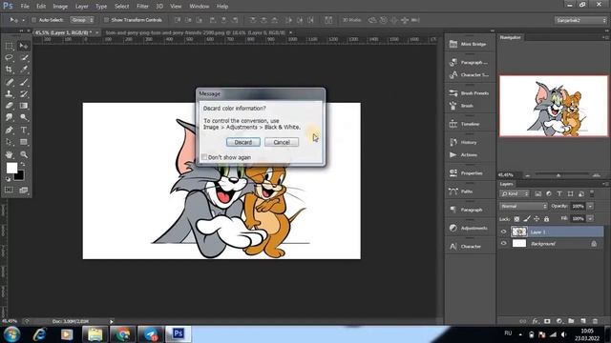
Task: Open the Move tool preset picker arrow
Action: (23, 20)
